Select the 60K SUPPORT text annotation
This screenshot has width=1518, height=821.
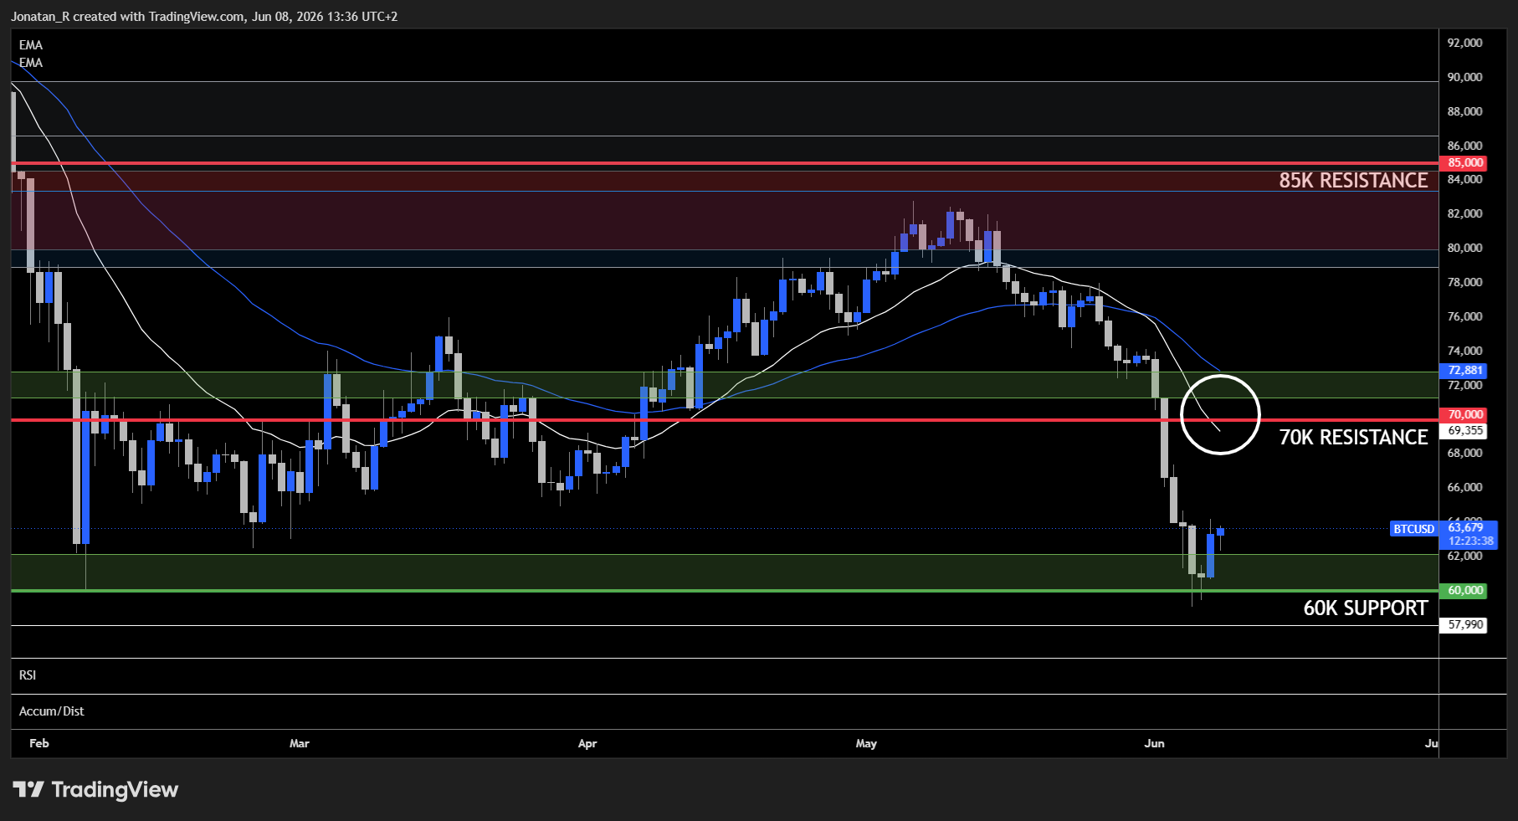(1366, 608)
